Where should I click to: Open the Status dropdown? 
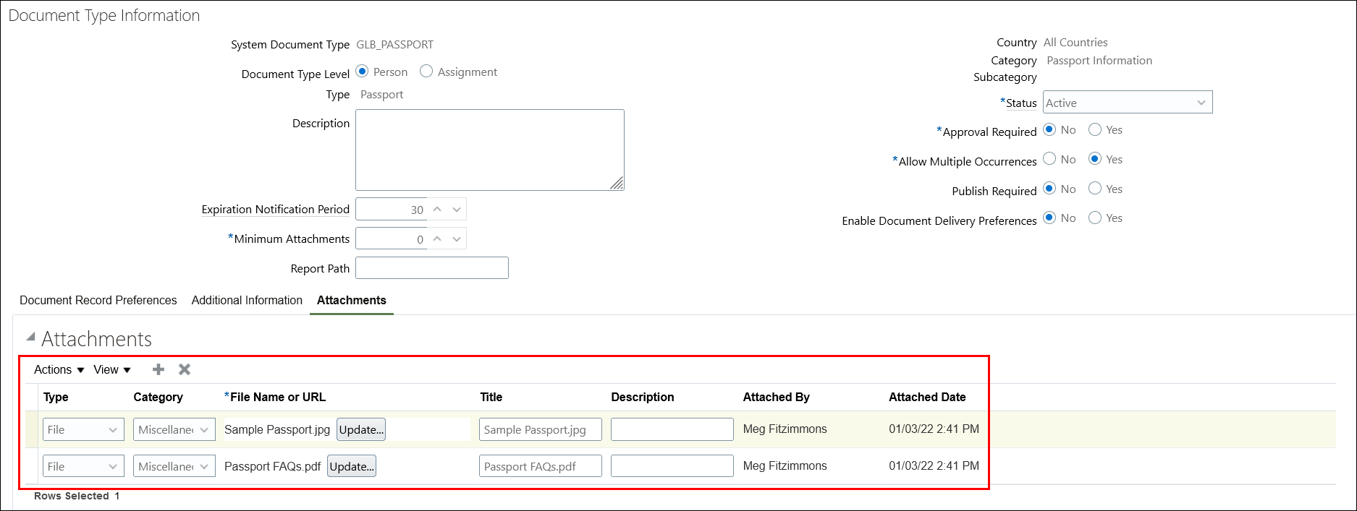tap(1127, 103)
